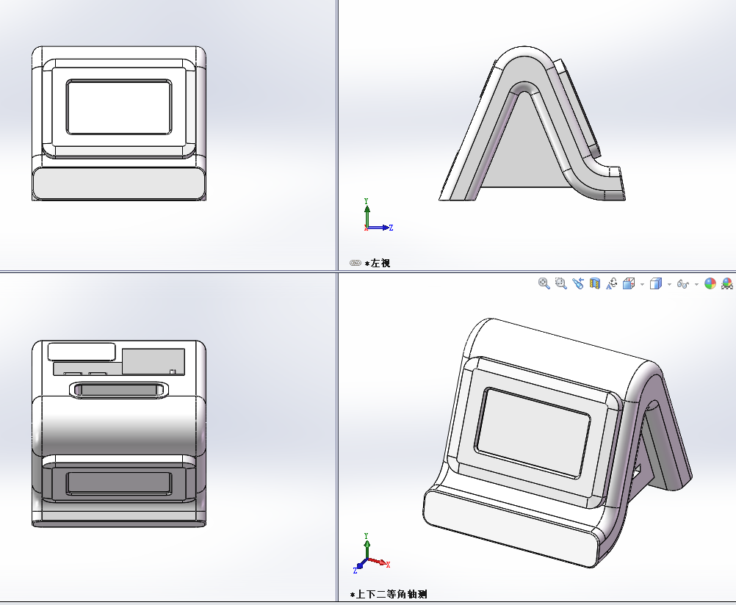Toggle the Section View tool
This screenshot has height=605, width=736.
coord(595,283)
